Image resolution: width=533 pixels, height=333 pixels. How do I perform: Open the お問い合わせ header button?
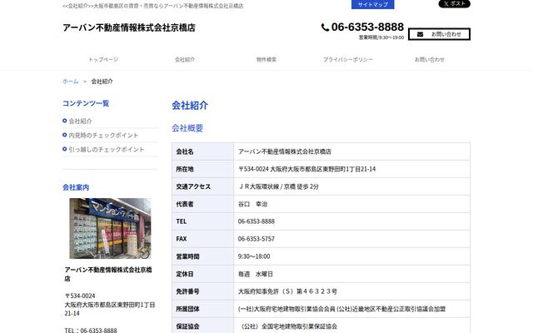pyautogui.click(x=439, y=34)
